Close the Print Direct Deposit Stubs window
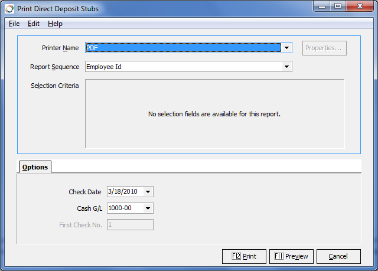 point(360,7)
